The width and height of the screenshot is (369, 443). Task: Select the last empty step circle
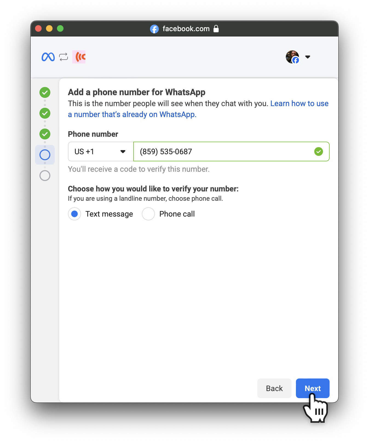(x=45, y=176)
